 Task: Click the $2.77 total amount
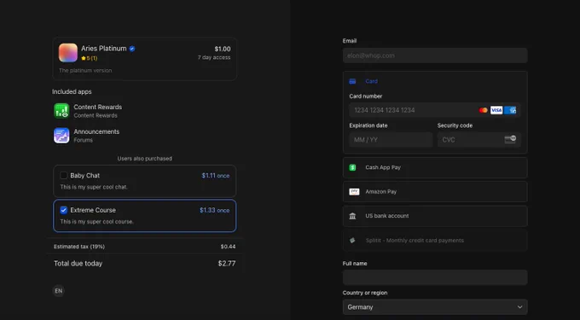[227, 264]
